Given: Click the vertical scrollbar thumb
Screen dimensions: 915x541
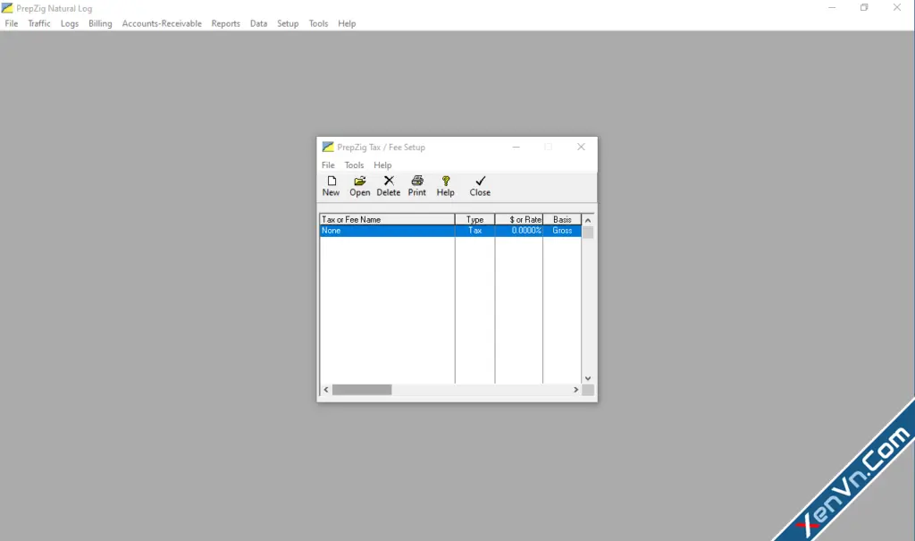Looking at the screenshot, I should pyautogui.click(x=588, y=232).
